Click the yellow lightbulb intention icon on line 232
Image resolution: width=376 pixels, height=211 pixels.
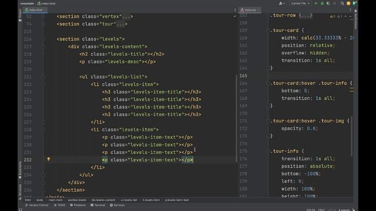(48, 159)
